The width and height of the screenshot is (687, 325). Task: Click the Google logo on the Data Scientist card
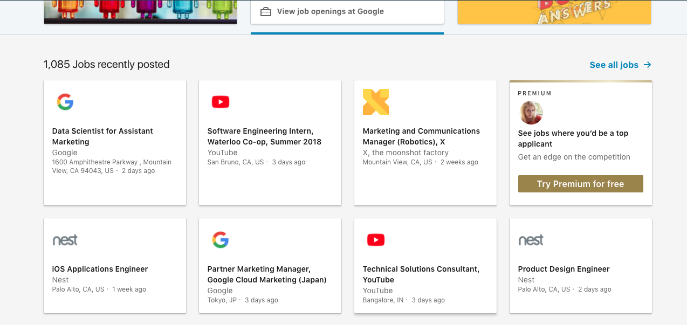coord(65,102)
